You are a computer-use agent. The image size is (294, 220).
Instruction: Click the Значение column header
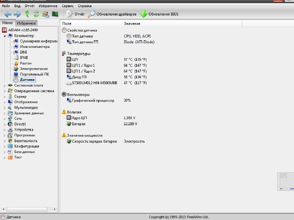[x=182, y=23]
